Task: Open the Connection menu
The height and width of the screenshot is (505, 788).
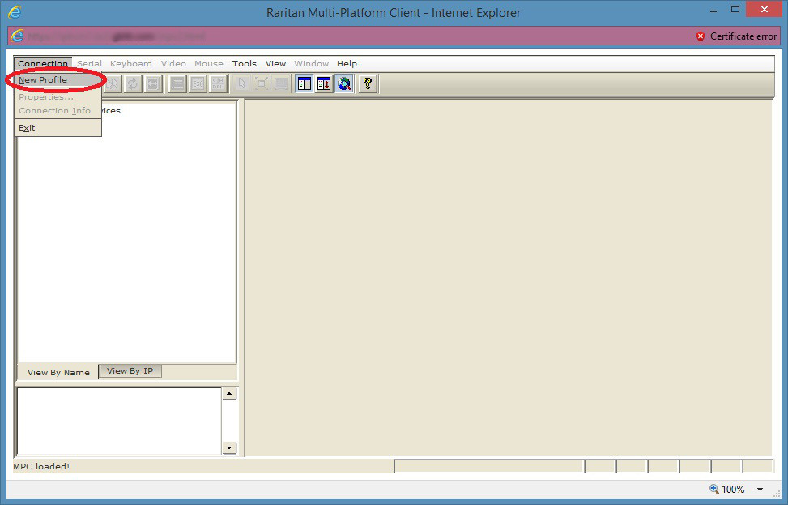Action: pyautogui.click(x=43, y=63)
